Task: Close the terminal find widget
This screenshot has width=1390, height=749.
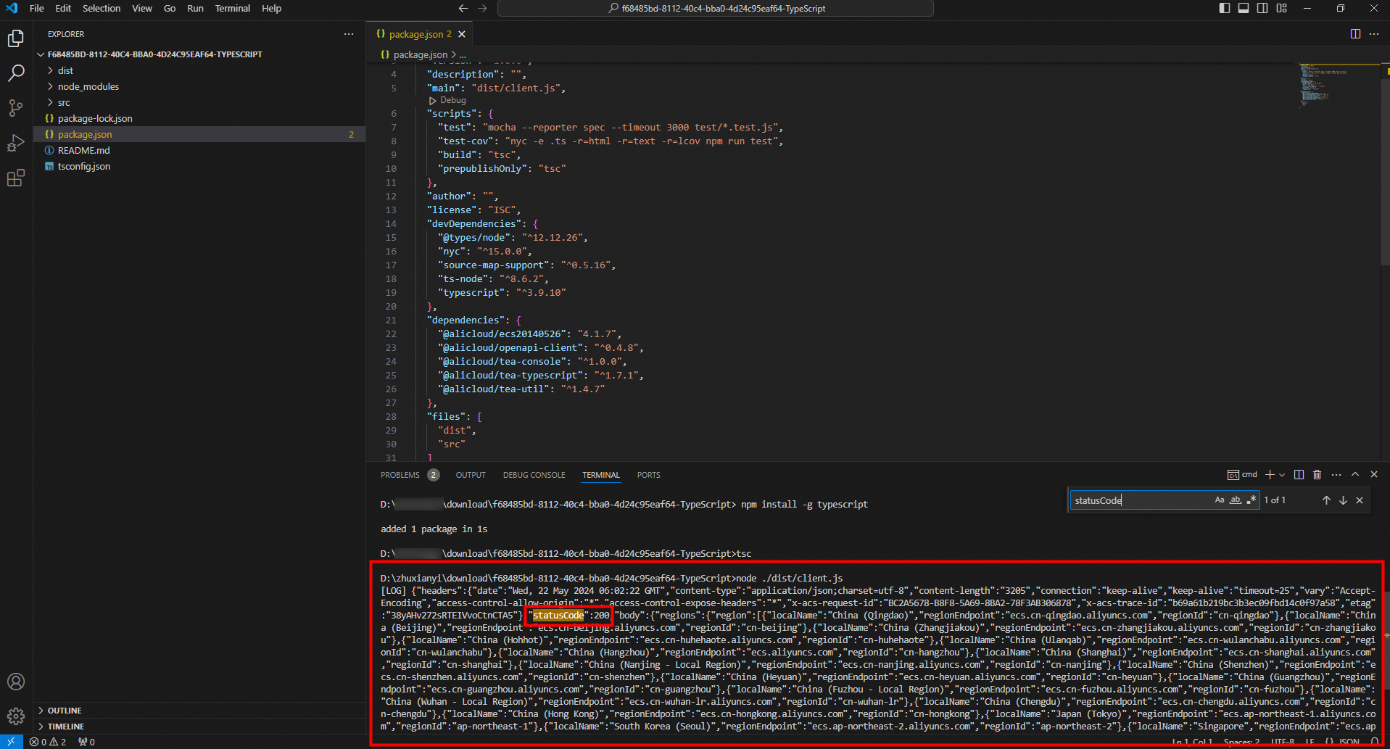Action: [x=1360, y=500]
